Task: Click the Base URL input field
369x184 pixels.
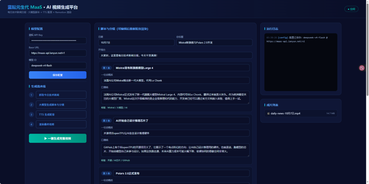Action: 58,53
